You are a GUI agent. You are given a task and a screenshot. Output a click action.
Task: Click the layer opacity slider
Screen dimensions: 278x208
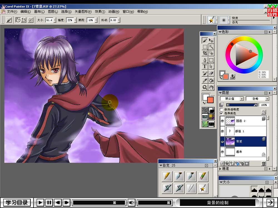(x=242, y=105)
